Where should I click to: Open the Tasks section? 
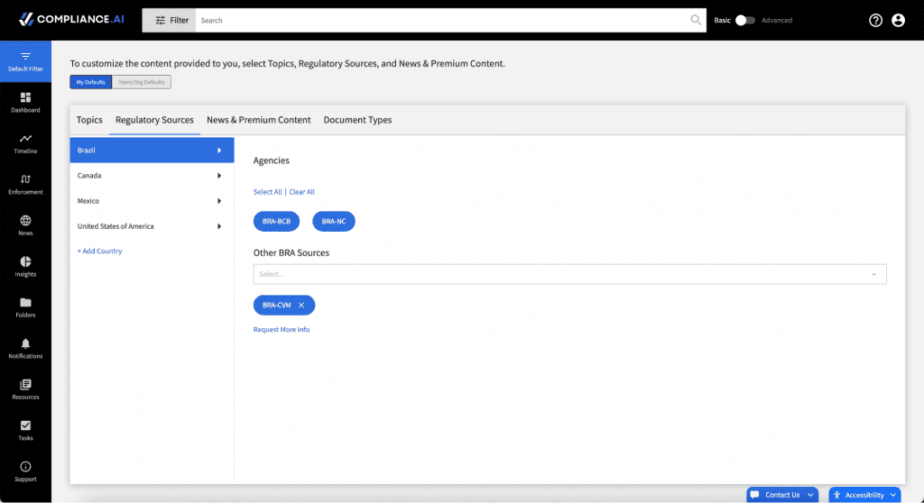25,431
